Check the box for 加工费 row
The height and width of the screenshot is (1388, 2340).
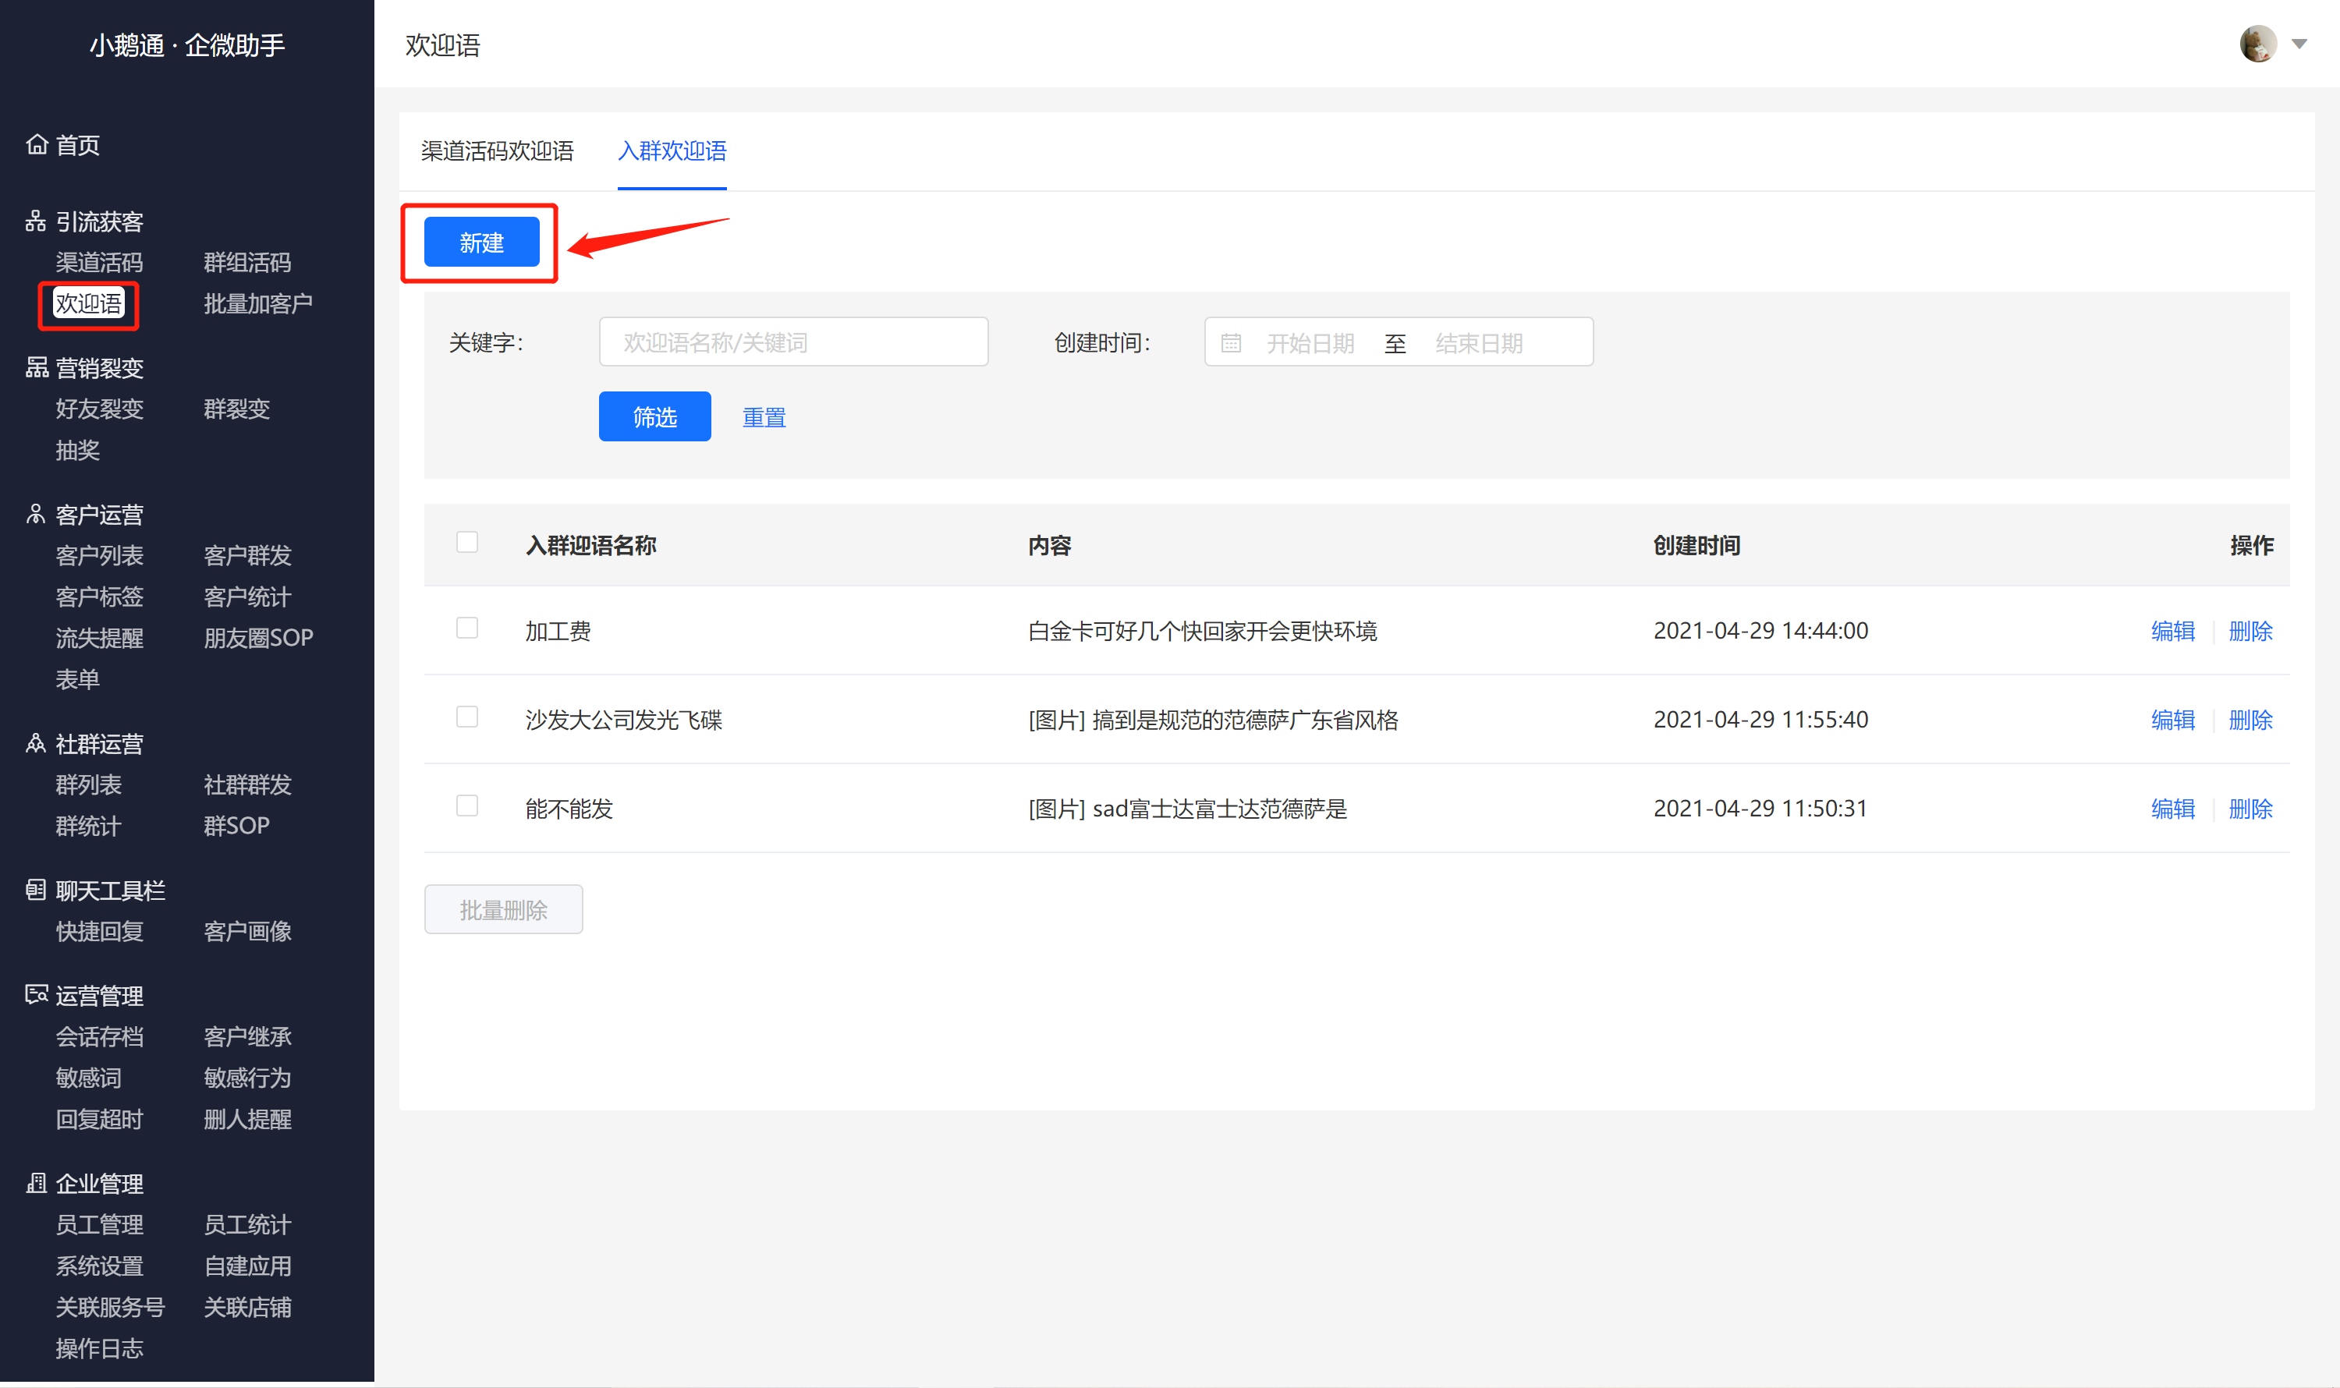tap(467, 628)
